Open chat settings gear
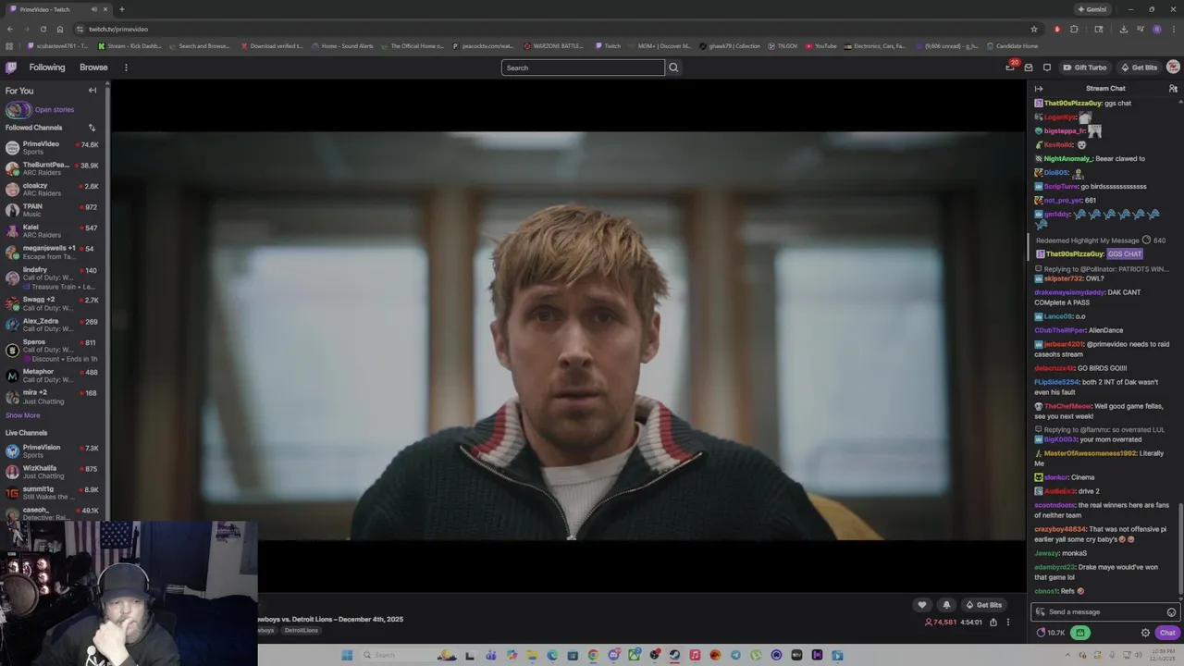 [x=1145, y=633]
